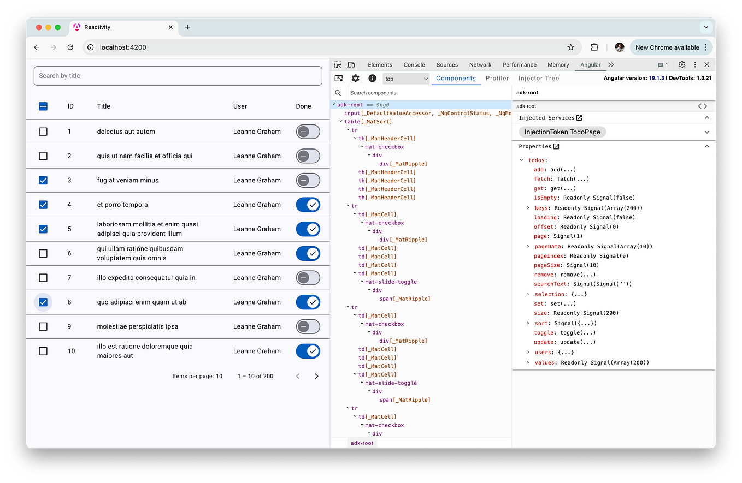Switch to the Profiler tab
Viewport: 742px width, 483px height.
tap(497, 79)
